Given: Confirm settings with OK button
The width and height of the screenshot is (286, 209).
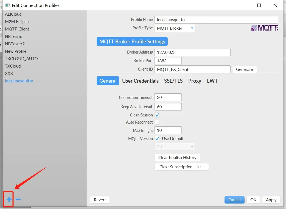Looking at the screenshot, I should pos(253,200).
